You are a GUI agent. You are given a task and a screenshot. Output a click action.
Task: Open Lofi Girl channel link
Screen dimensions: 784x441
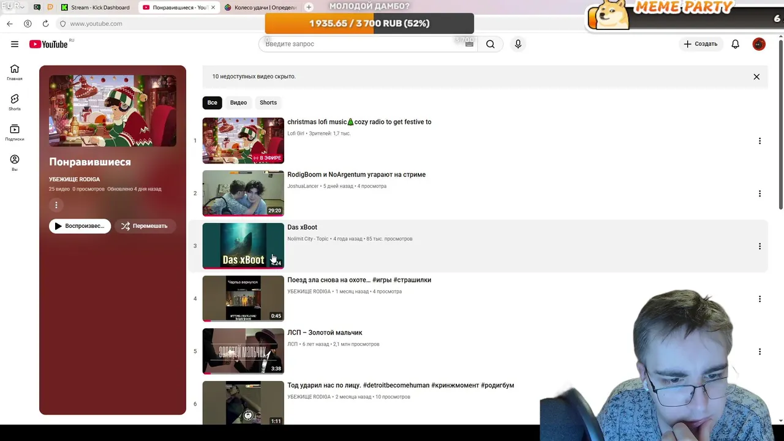[x=296, y=134]
